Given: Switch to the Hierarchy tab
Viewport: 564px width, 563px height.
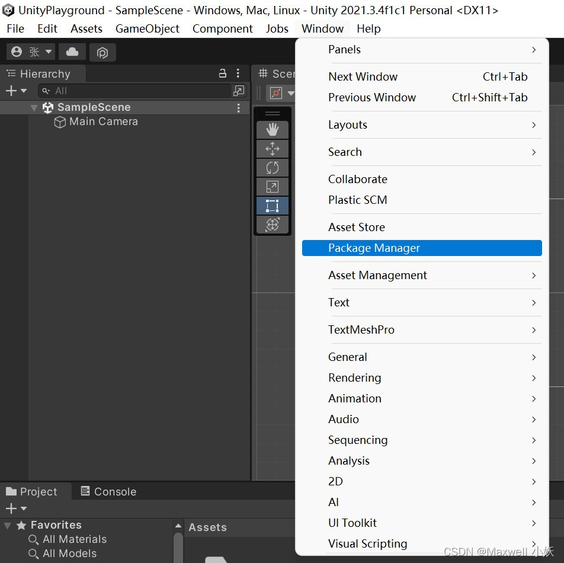Looking at the screenshot, I should pos(43,73).
